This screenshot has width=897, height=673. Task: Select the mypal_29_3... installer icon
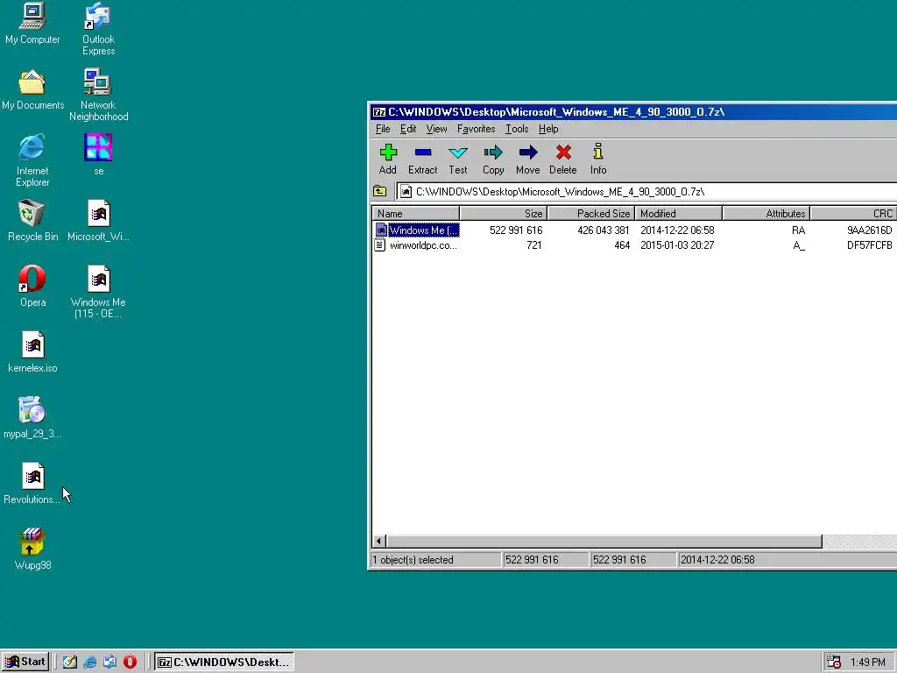[32, 418]
